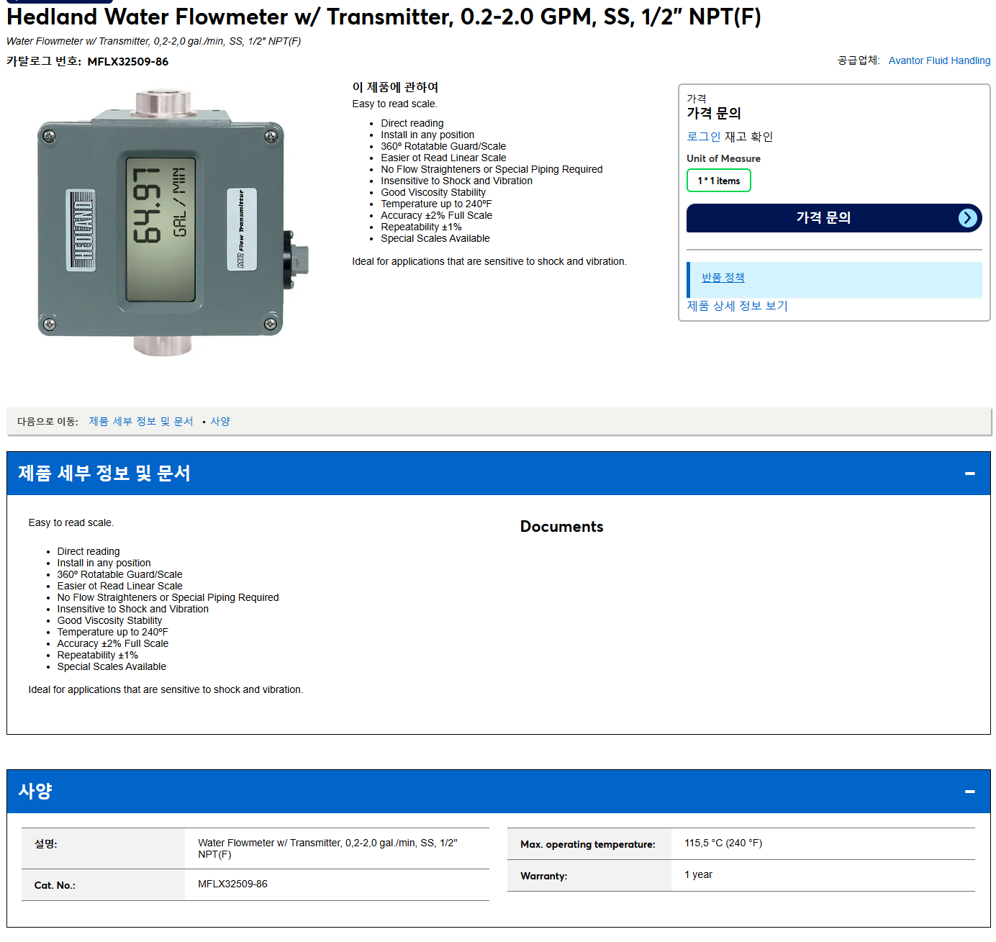Click 'Special Scales Available' in details panel
996x942 pixels.
112,666
